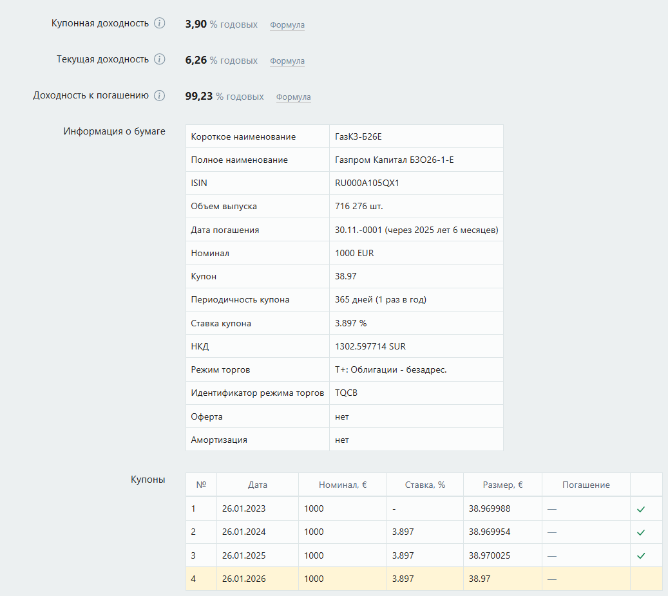Click coupon rate value 3.897 % in info table
This screenshot has height=596, width=668.
(350, 323)
